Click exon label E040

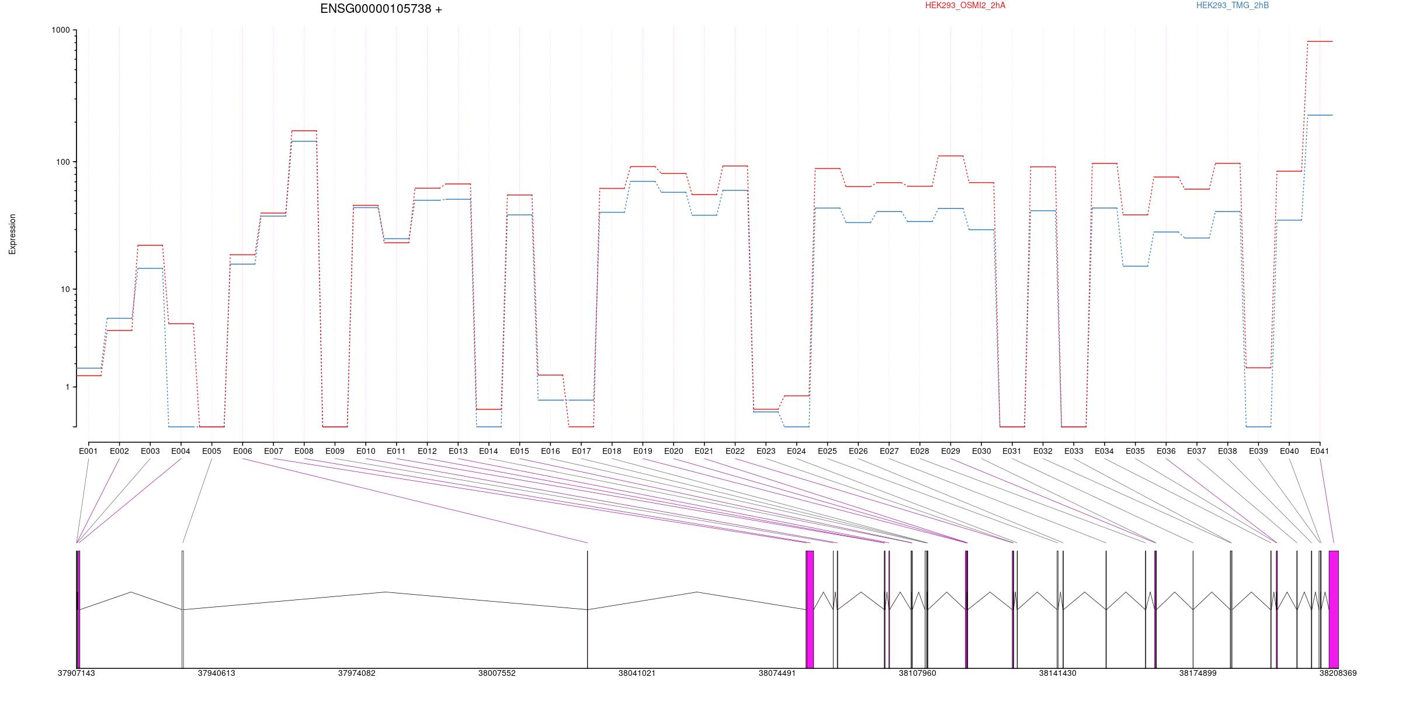pyautogui.click(x=1289, y=451)
